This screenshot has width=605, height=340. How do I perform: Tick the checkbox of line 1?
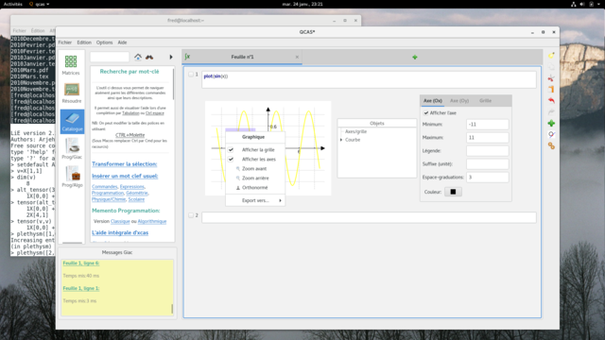pyautogui.click(x=191, y=75)
